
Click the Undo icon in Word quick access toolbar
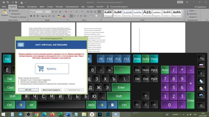pos(8,2)
